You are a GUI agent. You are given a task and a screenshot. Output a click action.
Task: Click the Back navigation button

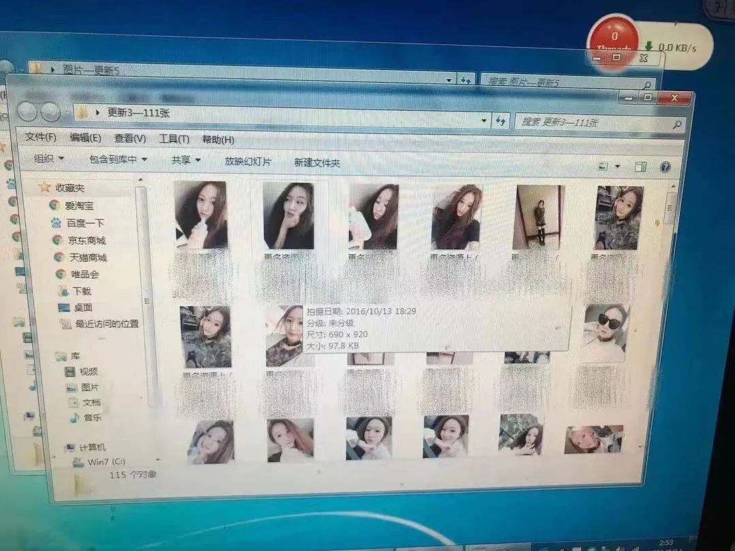(28, 112)
